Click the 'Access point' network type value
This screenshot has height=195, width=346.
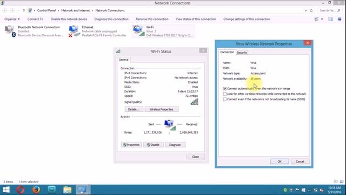coord(258,74)
